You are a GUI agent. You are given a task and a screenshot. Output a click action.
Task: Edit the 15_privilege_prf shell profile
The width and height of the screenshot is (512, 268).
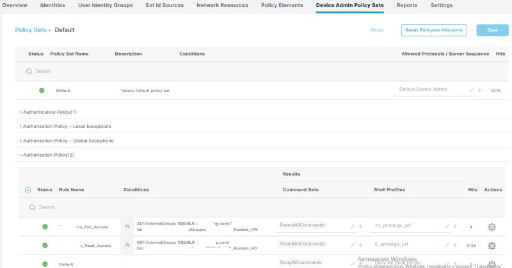447,226
